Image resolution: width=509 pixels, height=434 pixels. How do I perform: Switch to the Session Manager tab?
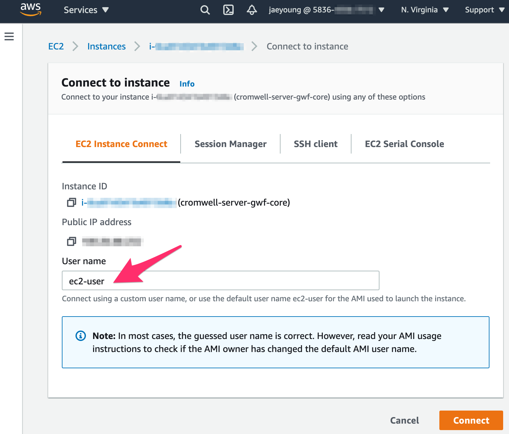click(230, 144)
